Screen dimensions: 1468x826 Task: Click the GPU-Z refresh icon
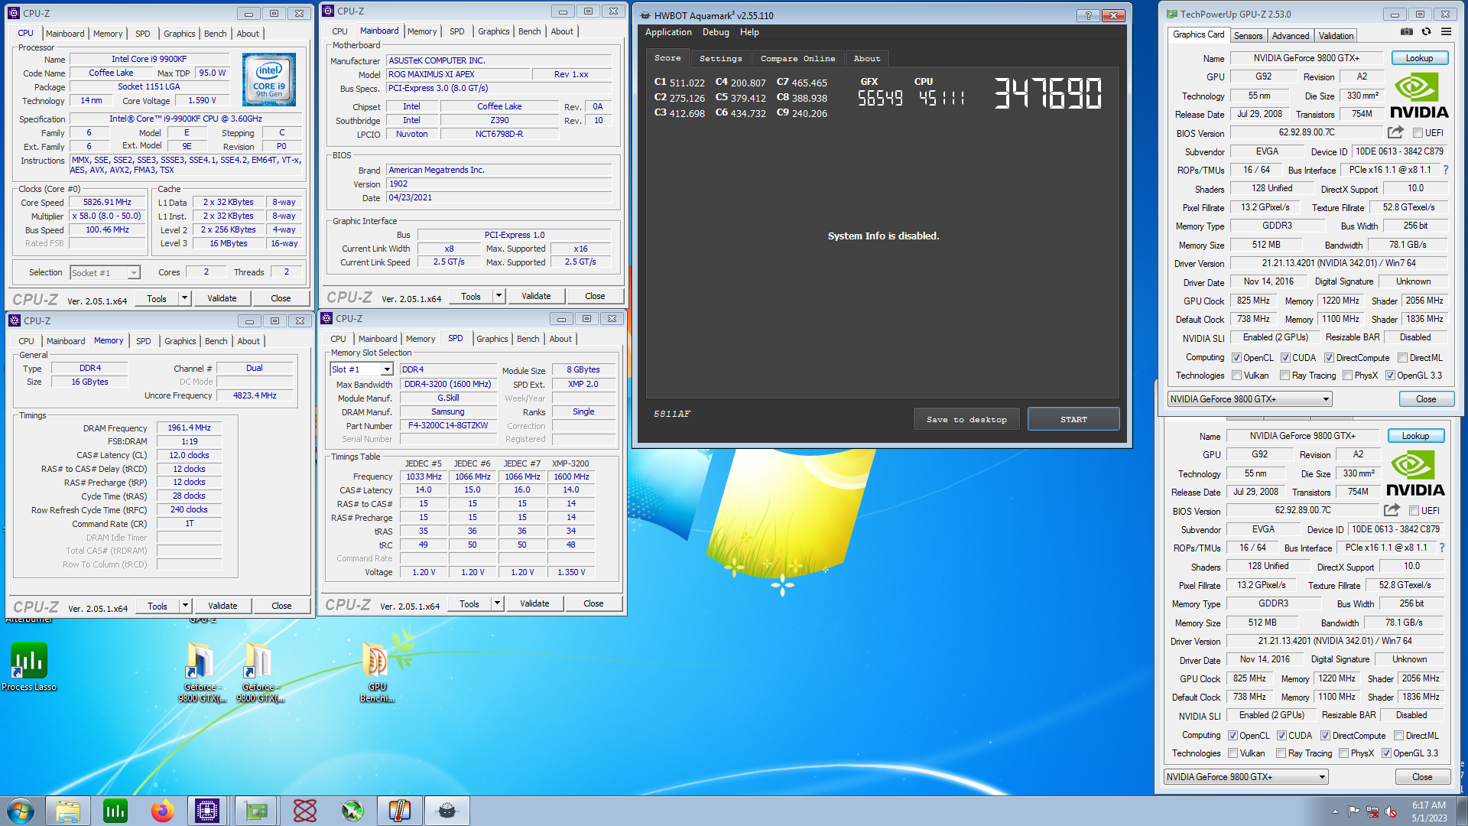coord(1426,32)
